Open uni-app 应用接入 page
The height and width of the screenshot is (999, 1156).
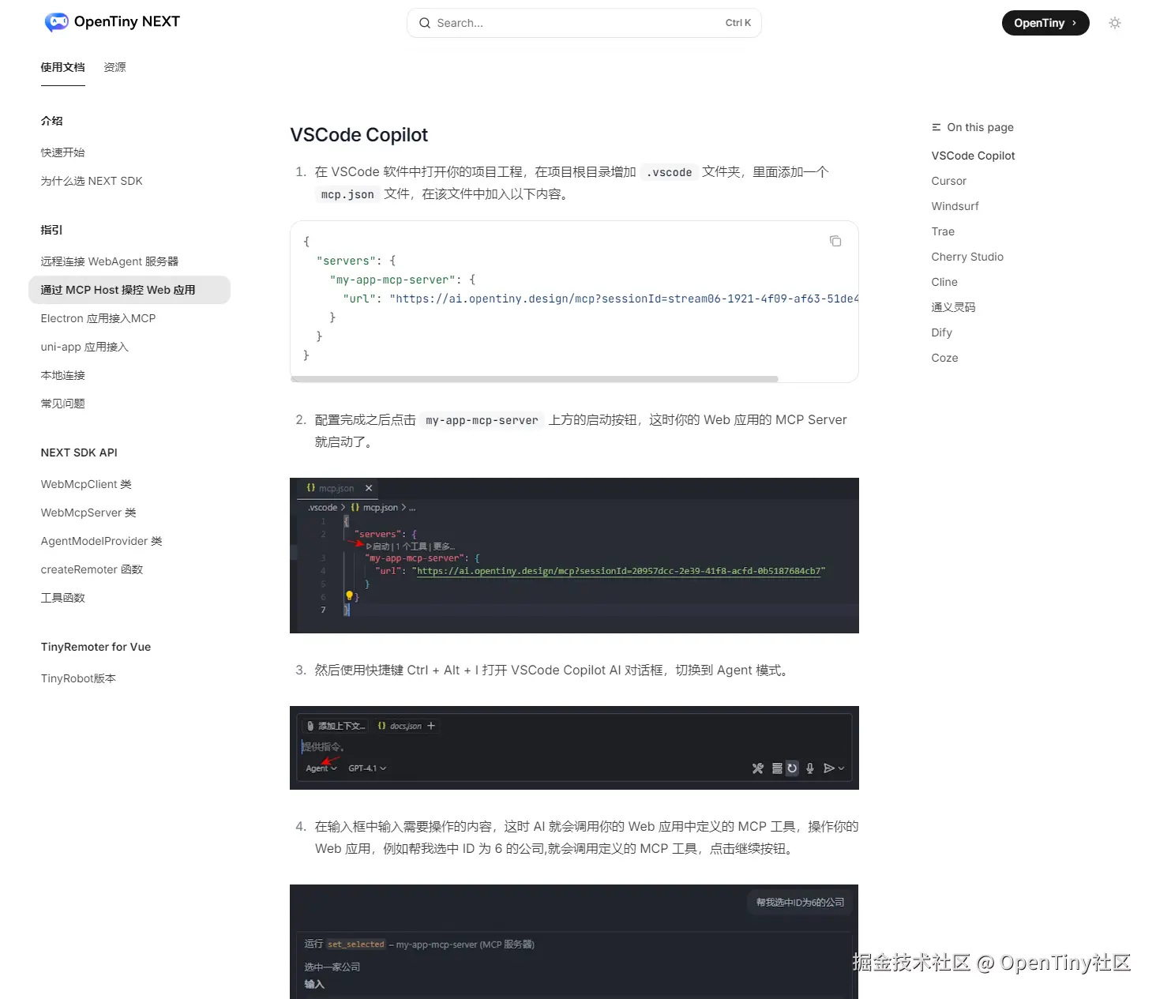84,347
